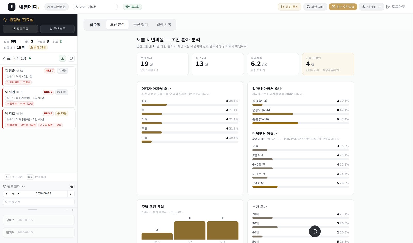
Task: Open EMR 항목 settings
Action: (x=57, y=29)
